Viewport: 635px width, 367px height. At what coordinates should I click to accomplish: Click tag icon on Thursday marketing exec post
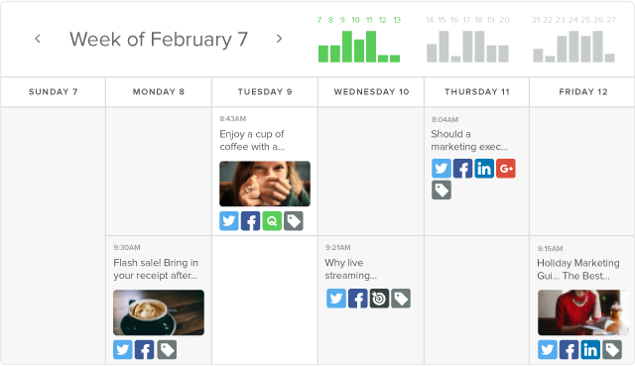tap(442, 189)
